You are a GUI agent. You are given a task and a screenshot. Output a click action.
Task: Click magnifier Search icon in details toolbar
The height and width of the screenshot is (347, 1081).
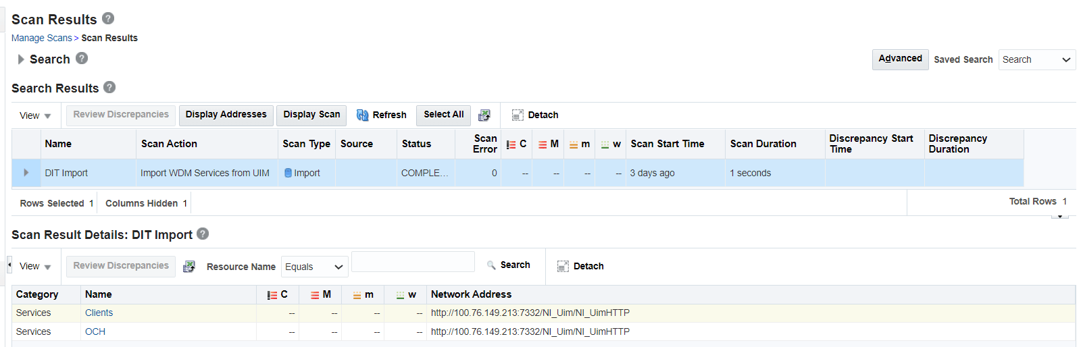pos(491,265)
